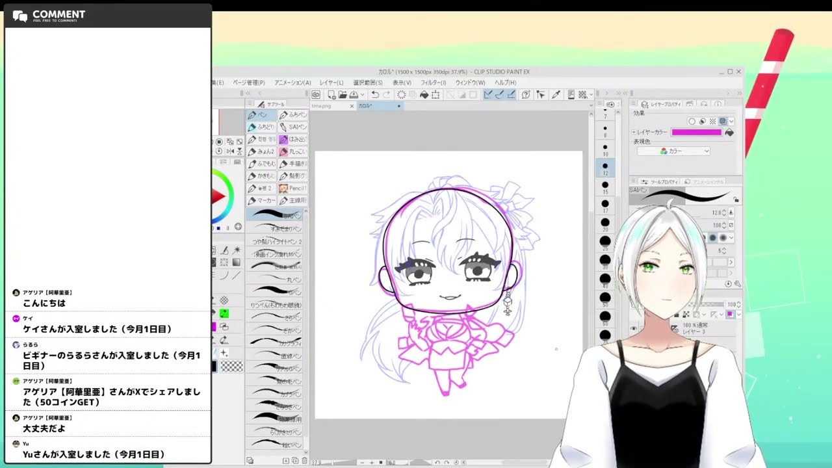The width and height of the screenshot is (832, 468).
Task: Open the レイヤー(L) menu
Action: tap(331, 83)
